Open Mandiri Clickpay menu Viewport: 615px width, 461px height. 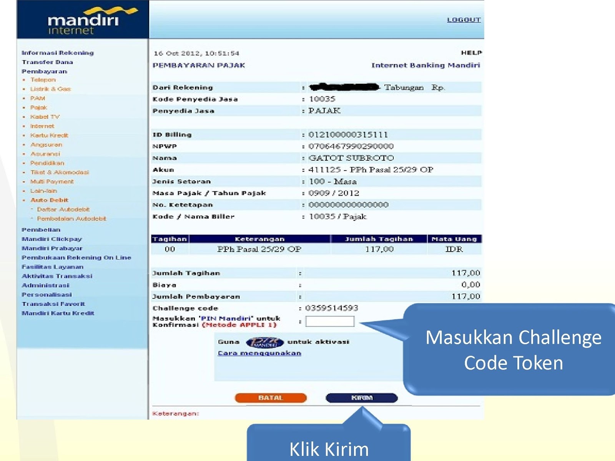point(52,239)
